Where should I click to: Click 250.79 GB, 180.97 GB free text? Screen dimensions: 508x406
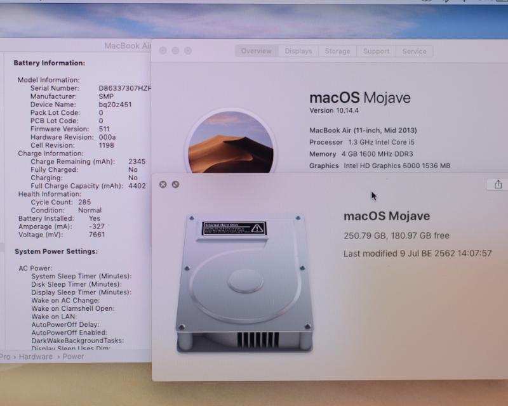pyautogui.click(x=396, y=235)
